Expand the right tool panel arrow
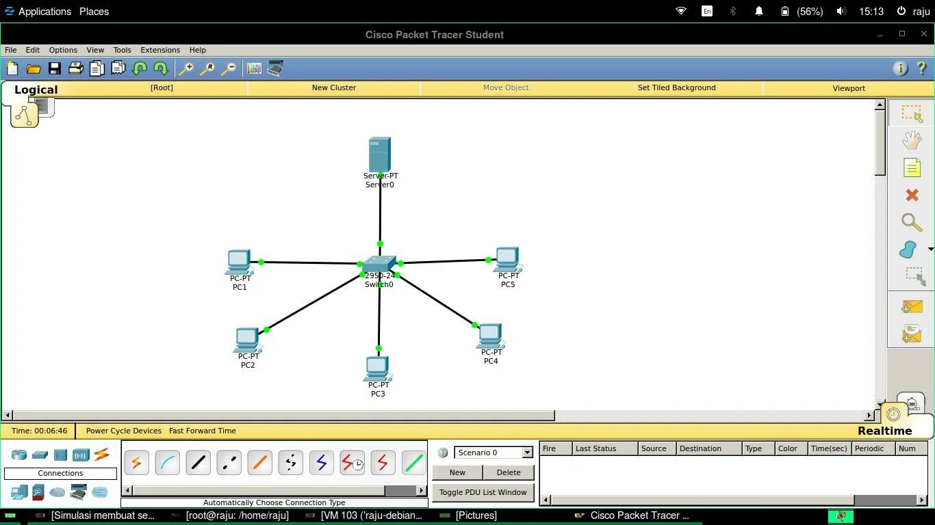 [931, 250]
